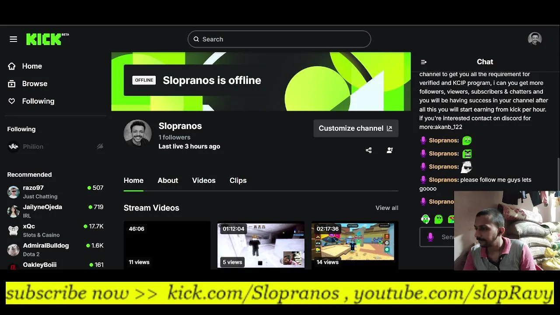Click the Recommended section heading
This screenshot has height=315, width=560.
tap(29, 175)
